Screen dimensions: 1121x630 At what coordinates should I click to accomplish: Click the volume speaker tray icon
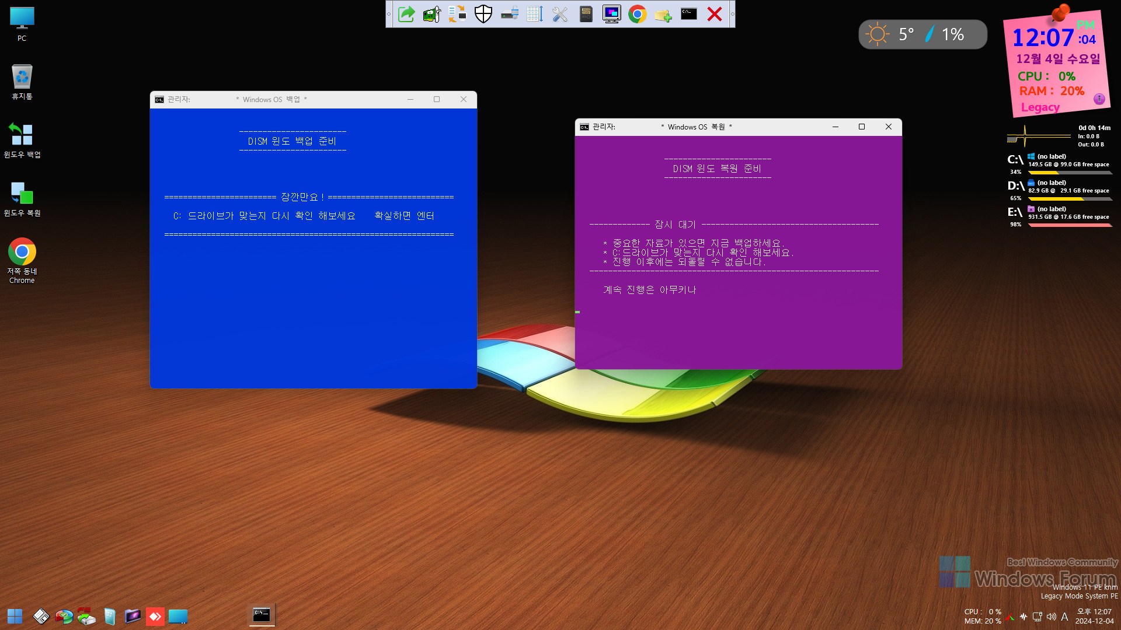click(x=1051, y=617)
